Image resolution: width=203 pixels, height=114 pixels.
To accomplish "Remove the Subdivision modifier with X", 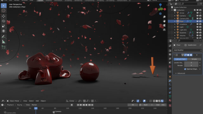I will coord(197,55).
